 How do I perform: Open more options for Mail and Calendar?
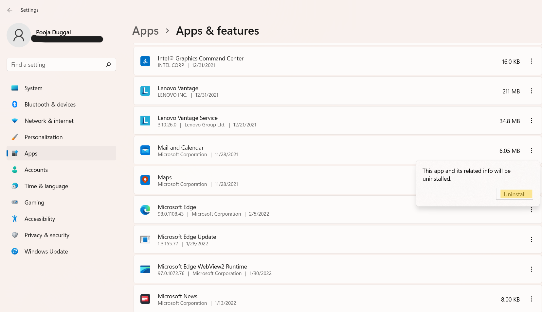tap(532, 150)
